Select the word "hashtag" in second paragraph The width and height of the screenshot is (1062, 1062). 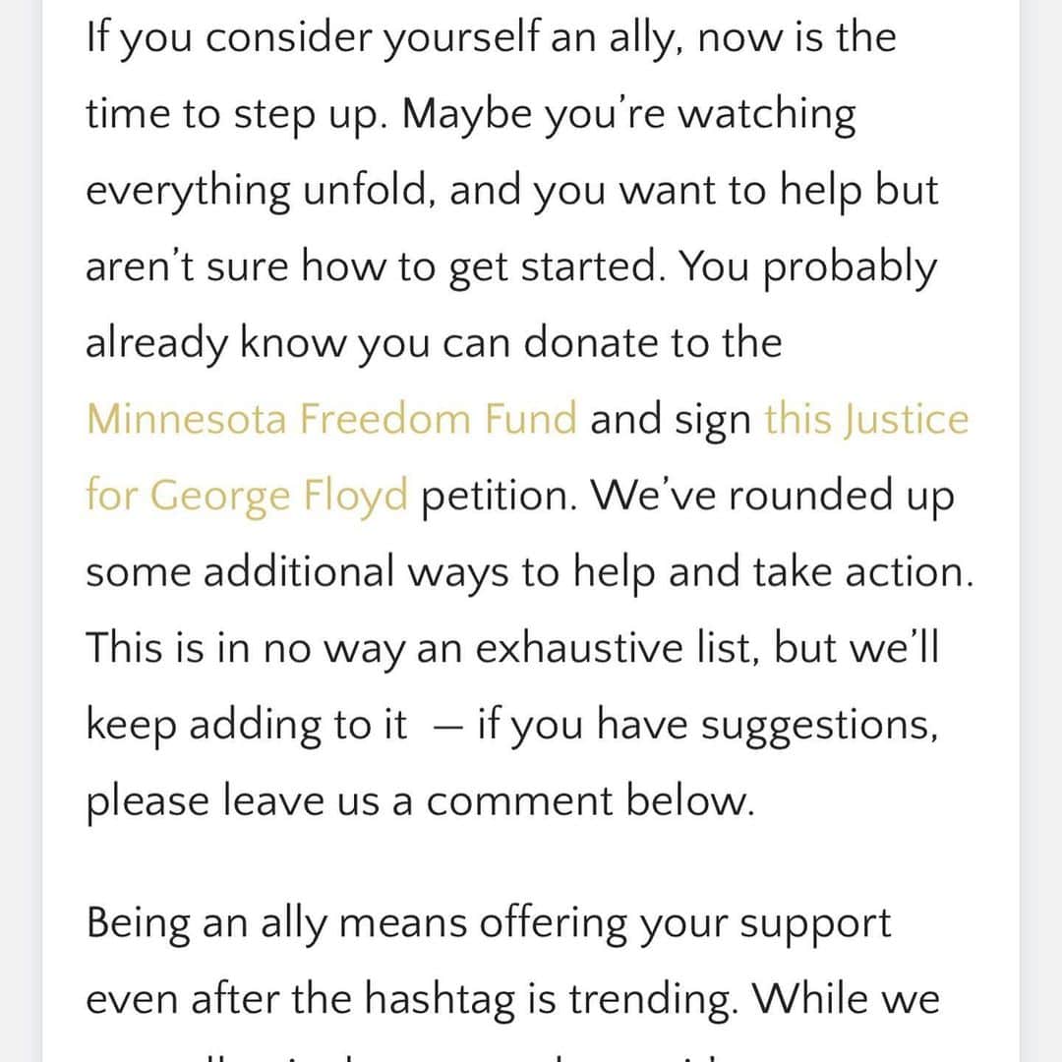coord(439,1000)
